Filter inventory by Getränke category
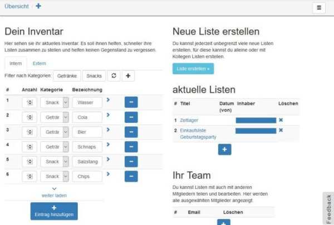This screenshot has width=334, height=225. point(67,76)
